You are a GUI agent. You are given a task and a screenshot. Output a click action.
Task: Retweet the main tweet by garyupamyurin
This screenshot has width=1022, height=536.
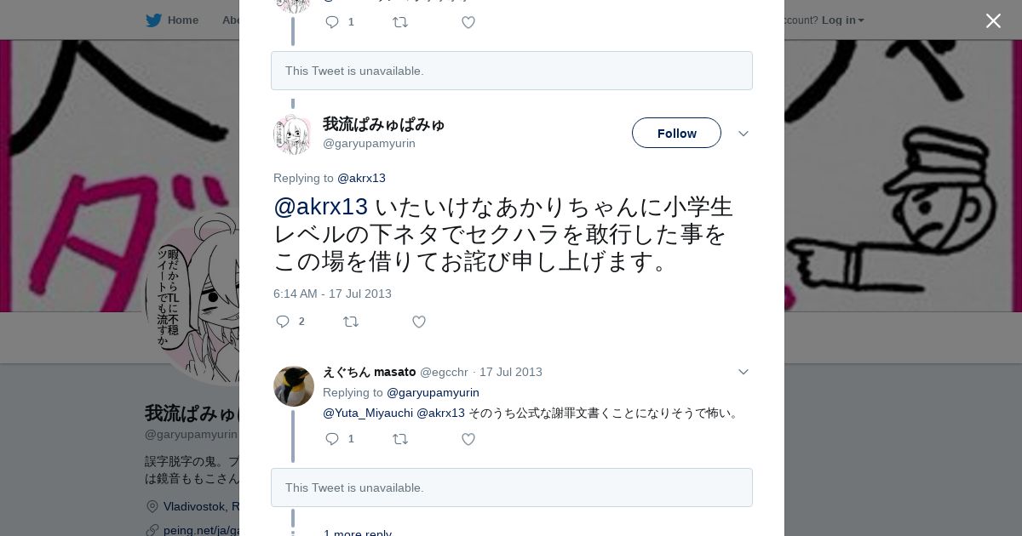pyautogui.click(x=351, y=322)
